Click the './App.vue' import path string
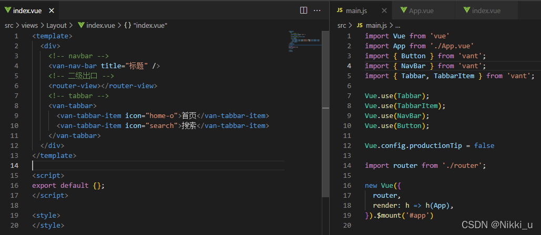Viewport: 541px width, 235px height. coord(452,46)
